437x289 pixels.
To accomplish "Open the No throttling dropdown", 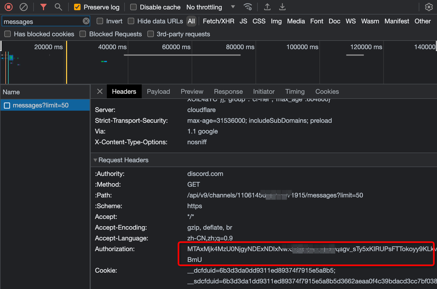I will (x=211, y=7).
